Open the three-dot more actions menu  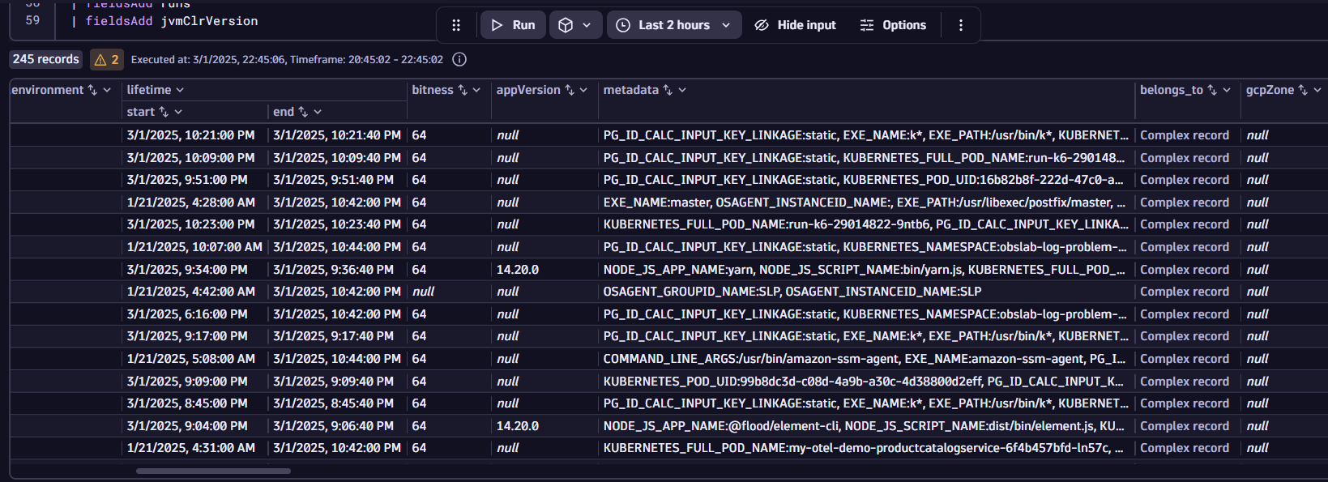click(x=961, y=25)
